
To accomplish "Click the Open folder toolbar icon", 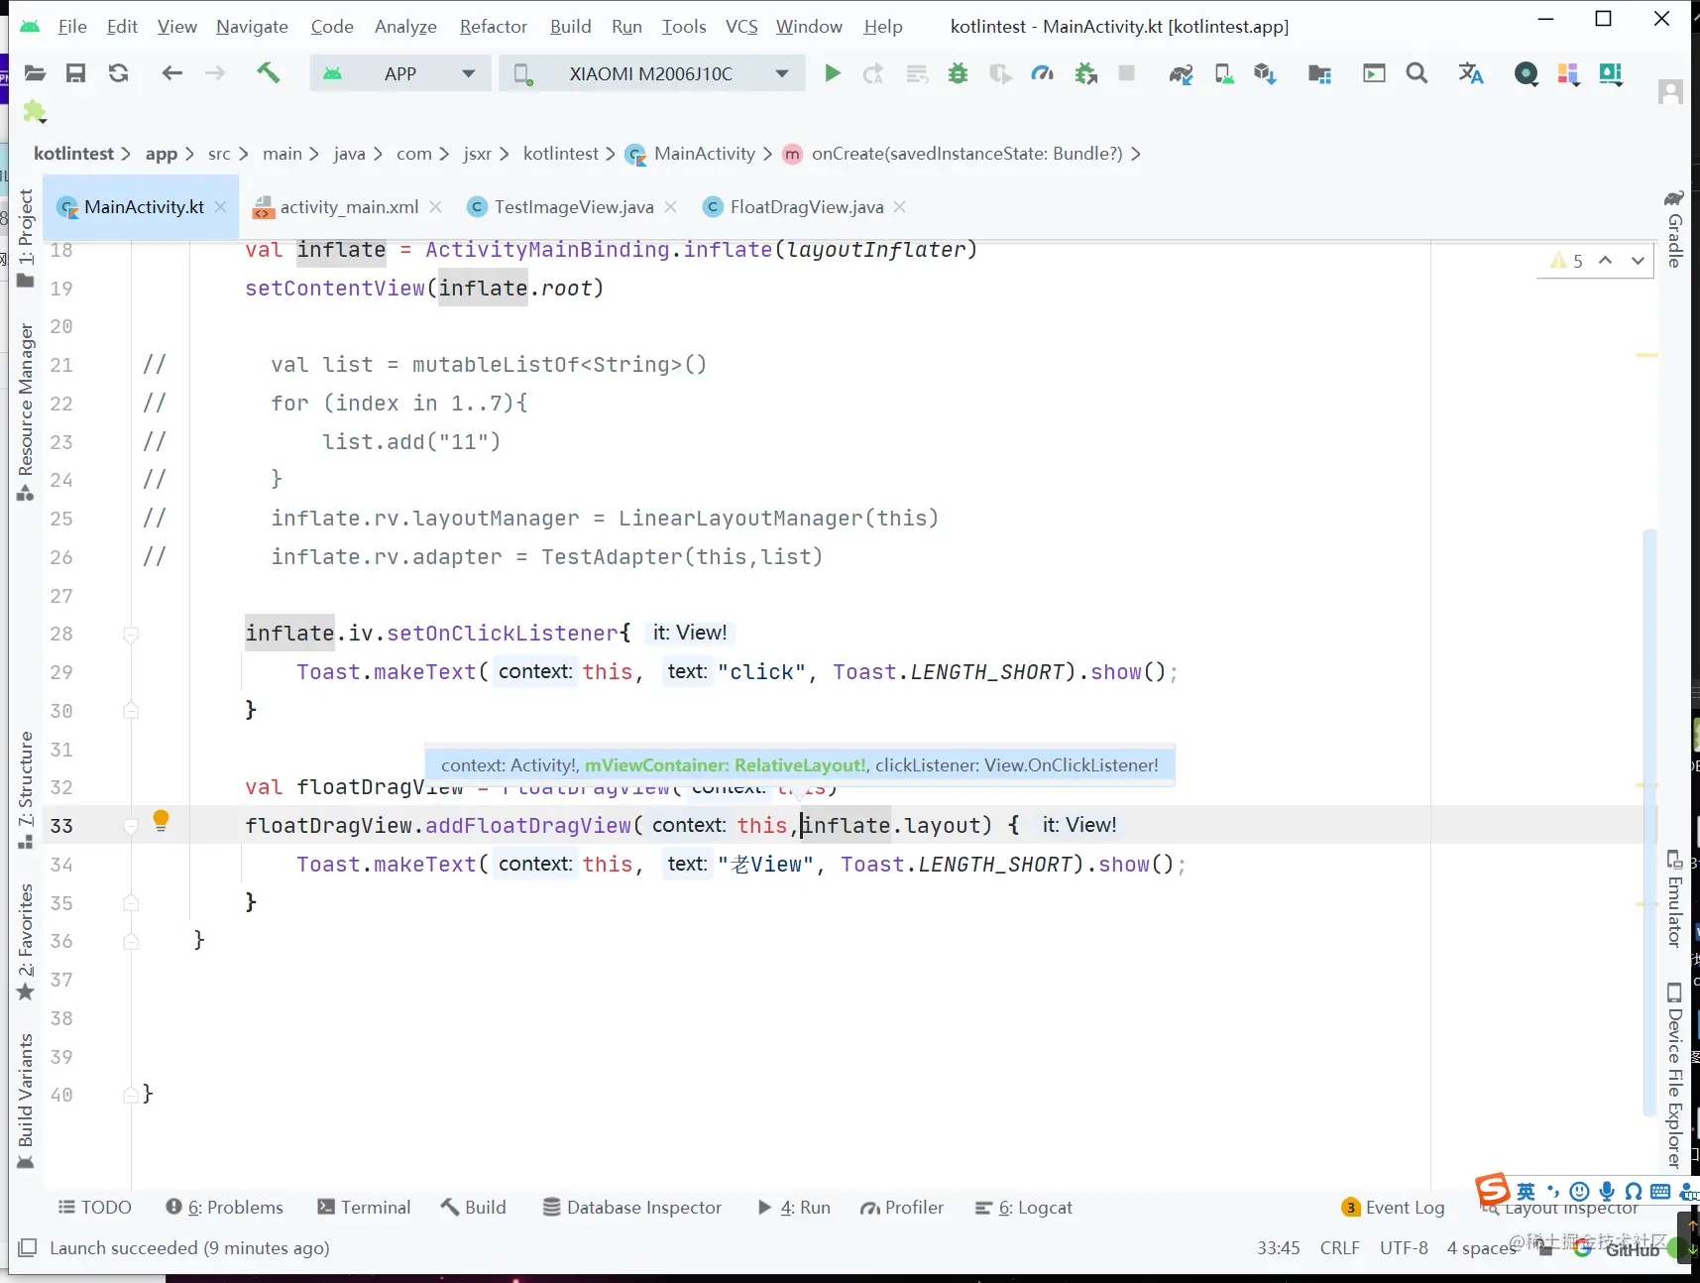I will (35, 73).
